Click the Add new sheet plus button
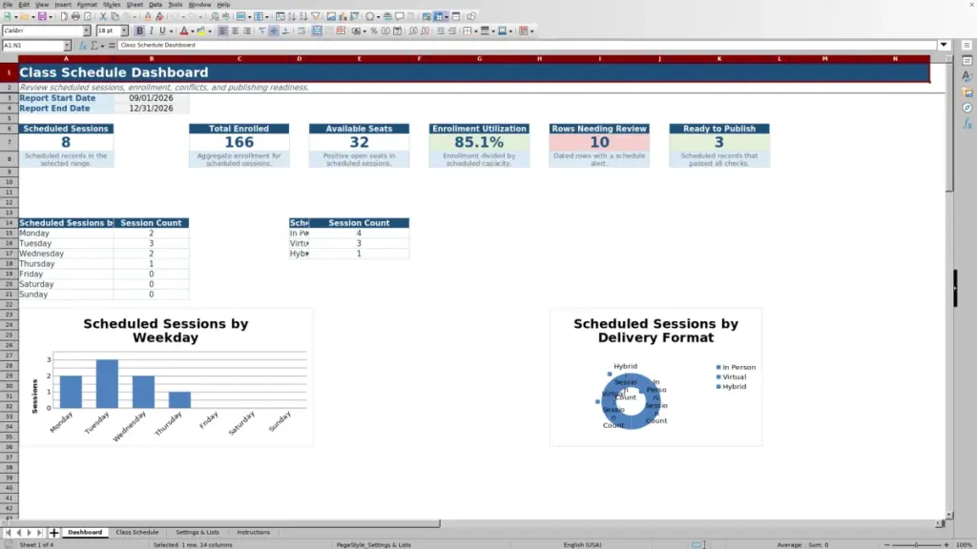 click(53, 532)
